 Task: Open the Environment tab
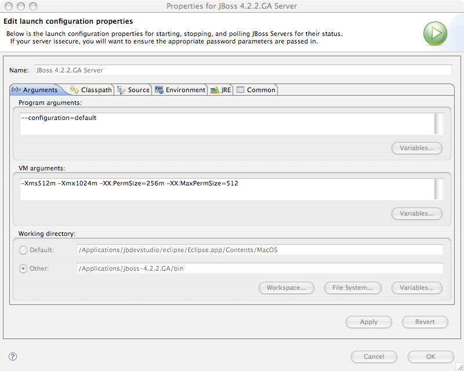click(180, 90)
